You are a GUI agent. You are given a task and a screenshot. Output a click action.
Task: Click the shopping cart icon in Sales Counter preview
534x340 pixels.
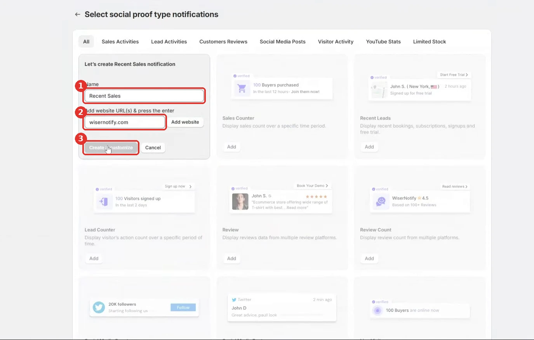click(242, 88)
